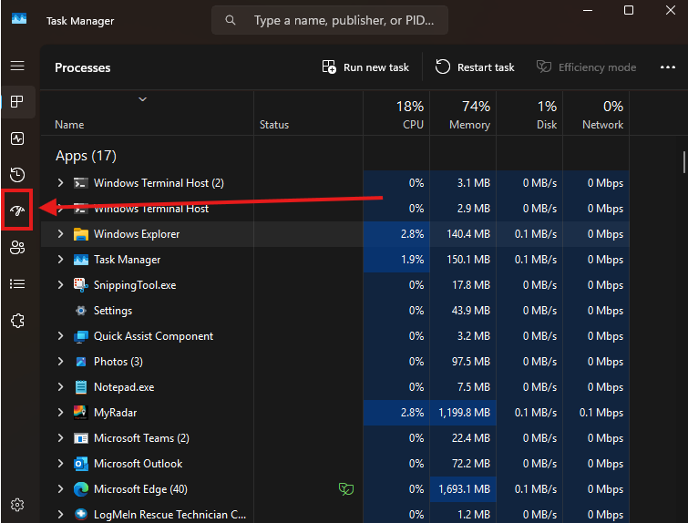
Task: Click the Apps (17) group heading
Action: coord(86,156)
